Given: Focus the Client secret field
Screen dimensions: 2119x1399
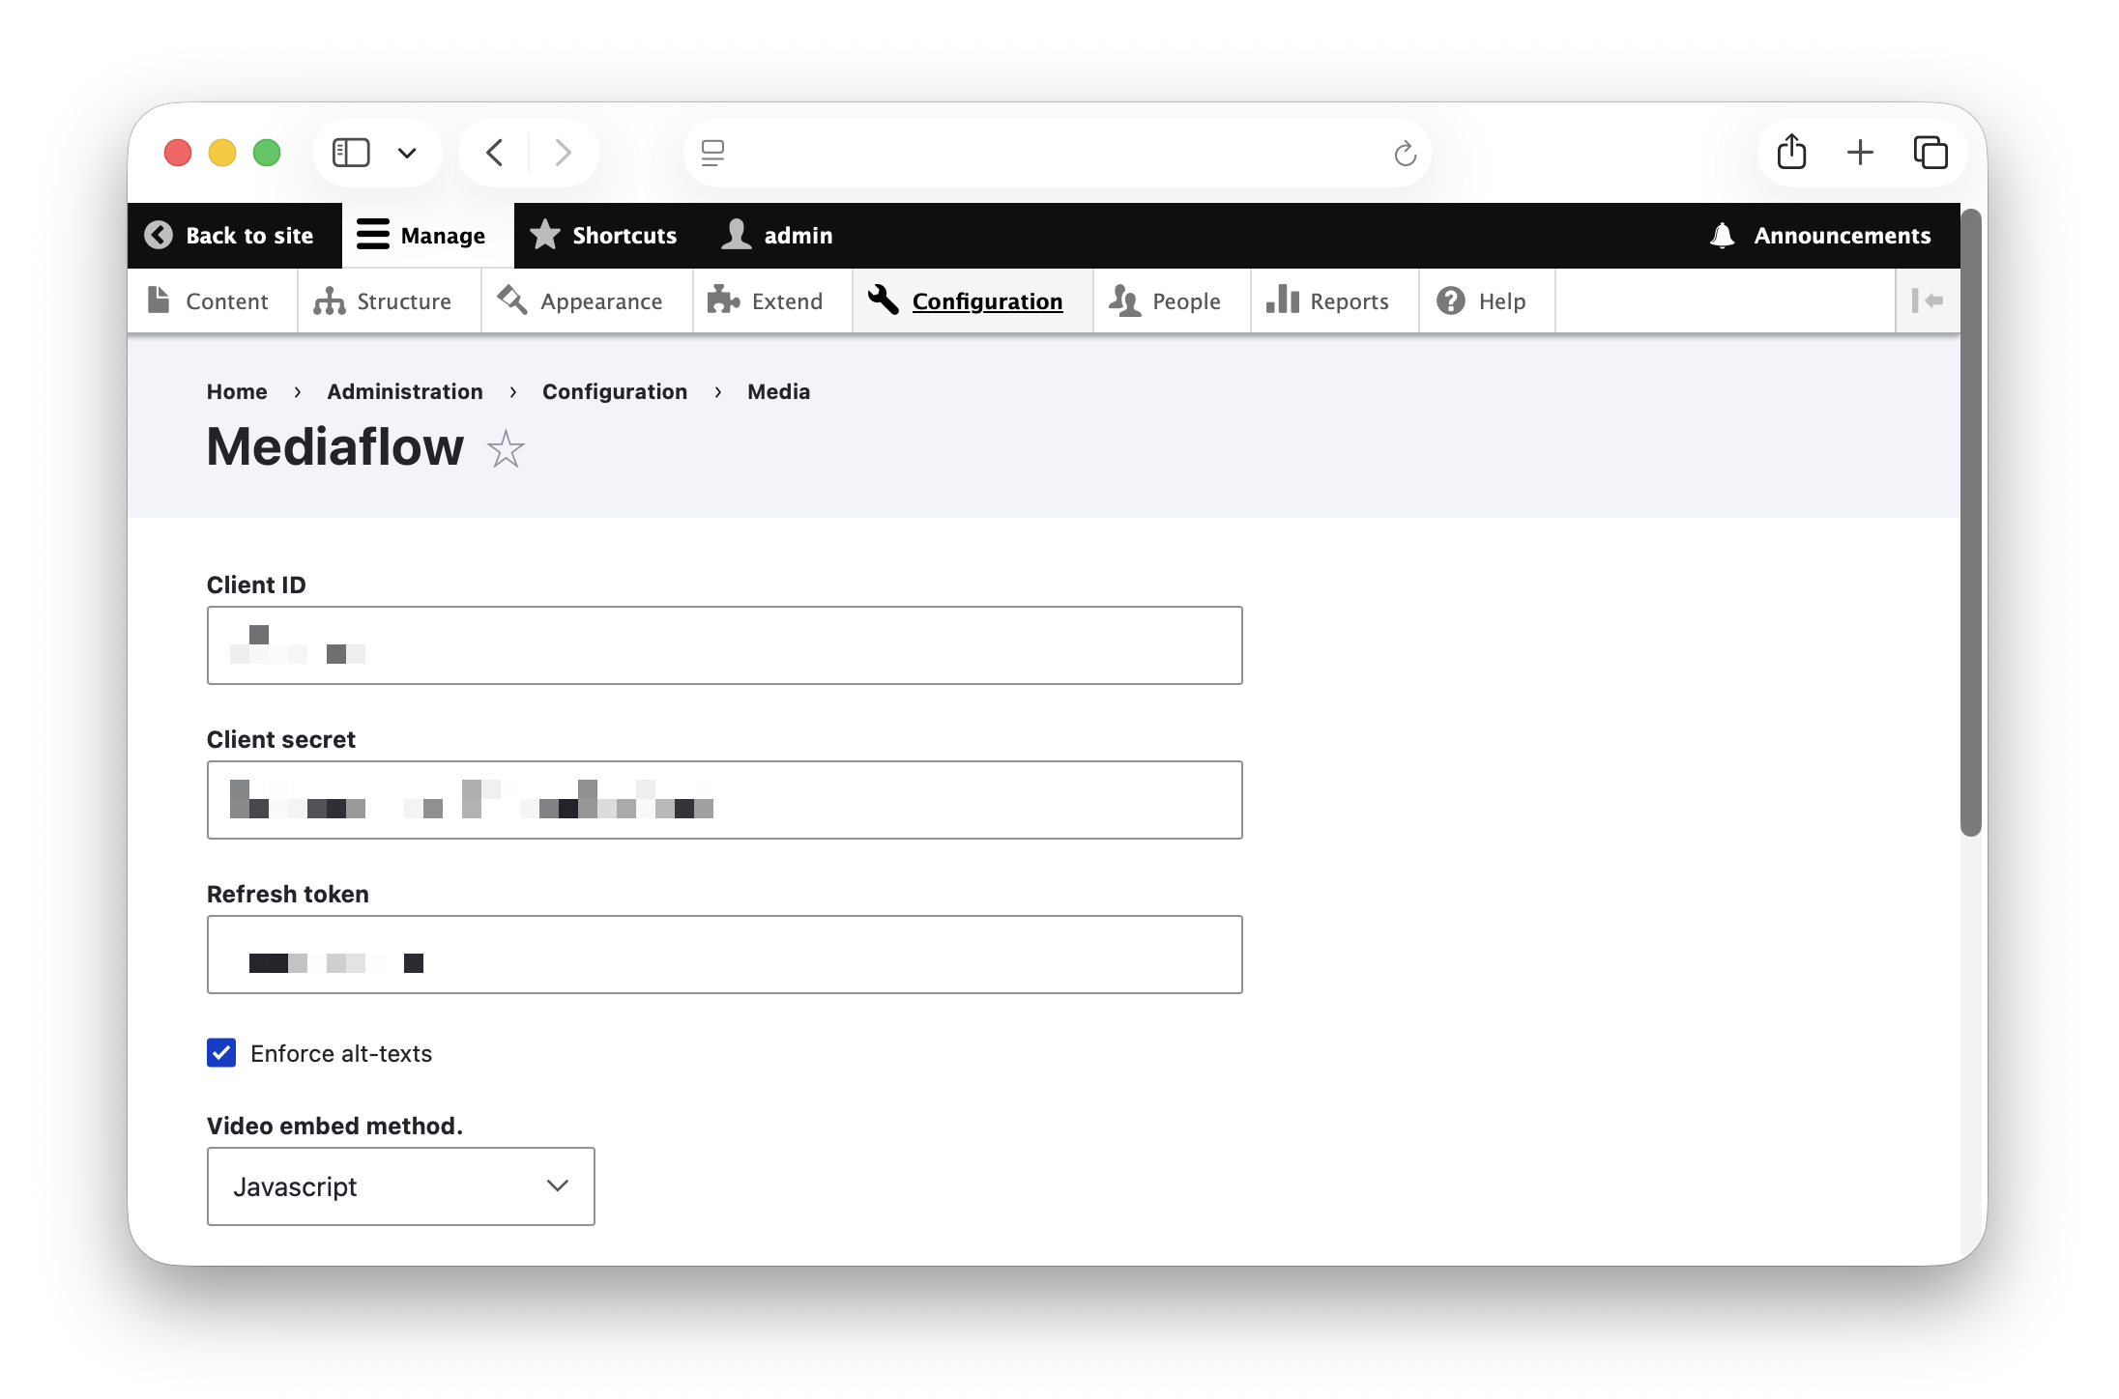Looking at the screenshot, I should pyautogui.click(x=724, y=800).
